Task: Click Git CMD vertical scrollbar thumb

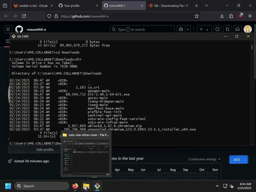Action: [x=252, y=47]
